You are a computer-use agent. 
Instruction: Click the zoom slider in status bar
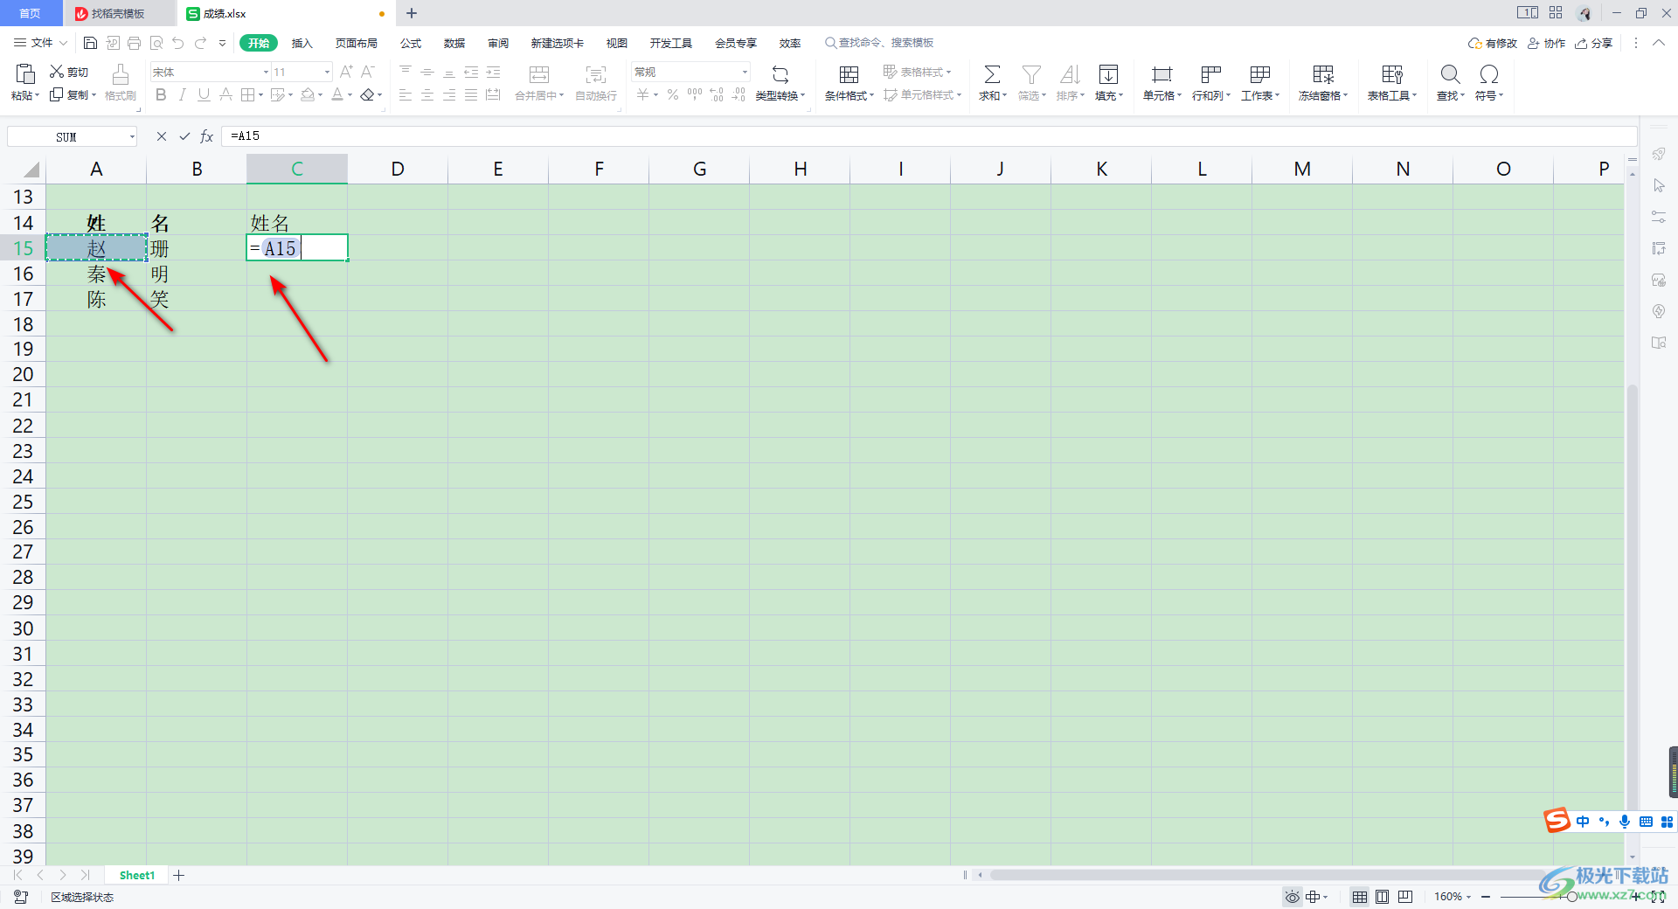[1571, 897]
